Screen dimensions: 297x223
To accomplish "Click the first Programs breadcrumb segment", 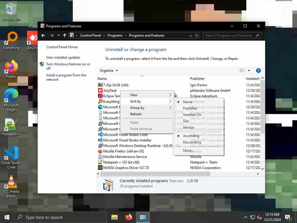I will pyautogui.click(x=115, y=35).
